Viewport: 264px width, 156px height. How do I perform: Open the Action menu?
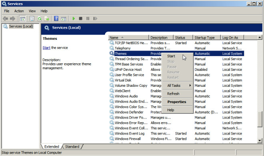click(19, 11)
